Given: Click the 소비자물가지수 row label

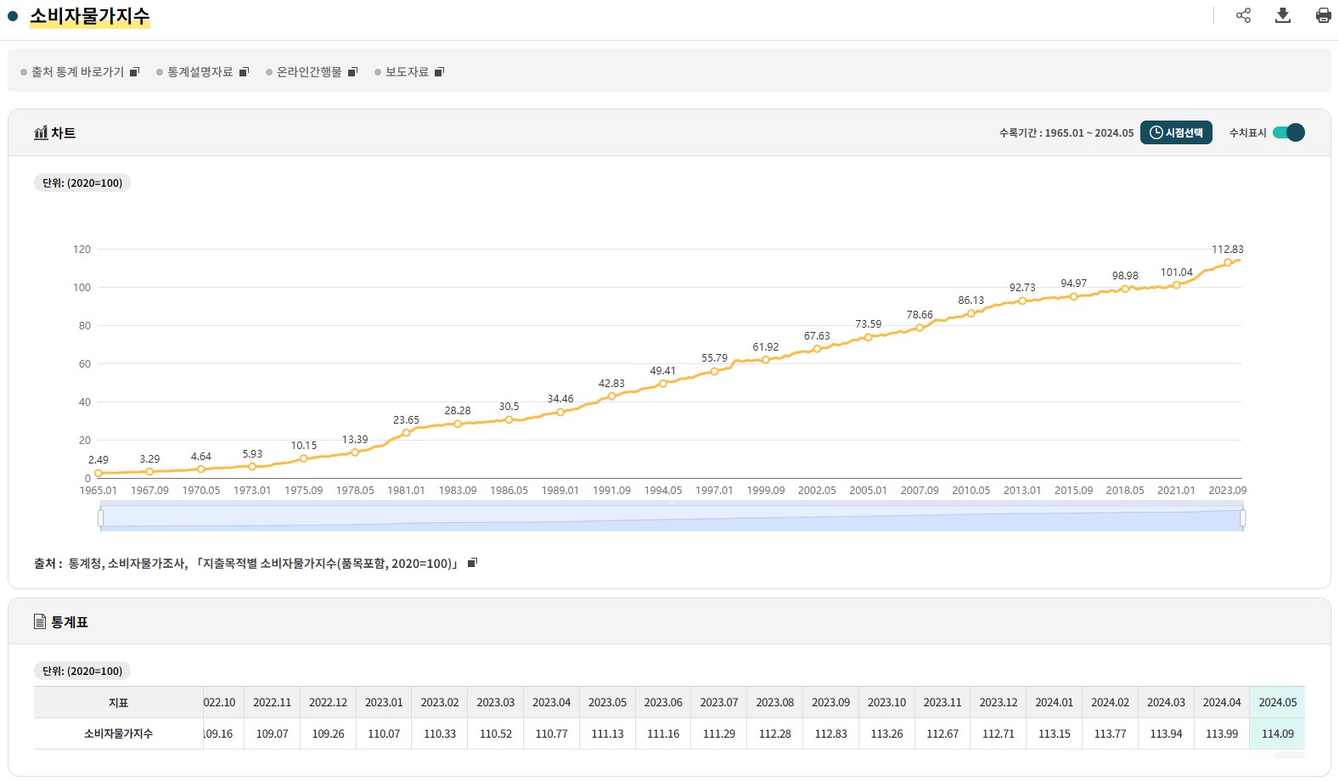Looking at the screenshot, I should [x=118, y=733].
